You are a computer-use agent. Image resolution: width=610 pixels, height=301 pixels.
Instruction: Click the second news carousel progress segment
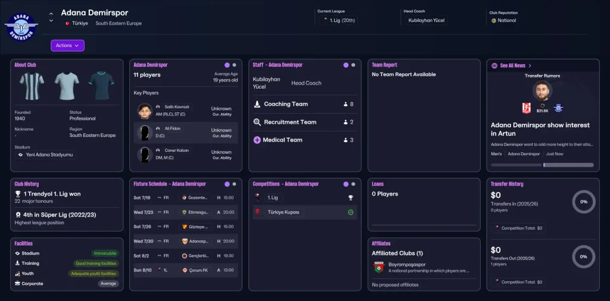coord(568,165)
